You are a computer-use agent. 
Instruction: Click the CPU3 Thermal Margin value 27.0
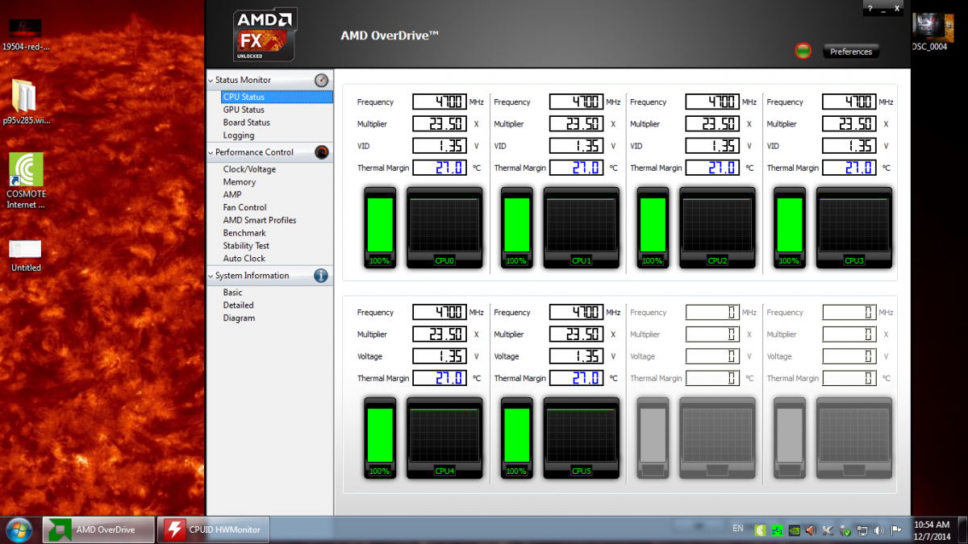849,168
